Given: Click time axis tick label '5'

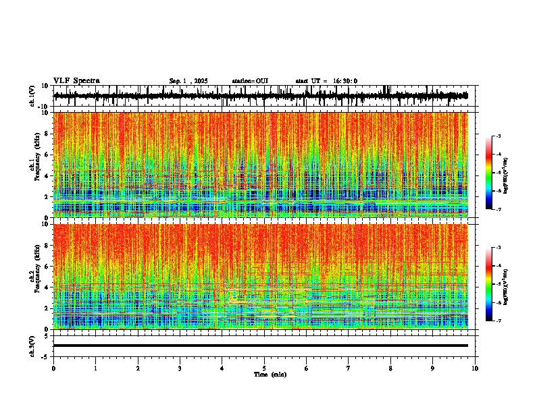Looking at the screenshot, I should (x=264, y=368).
